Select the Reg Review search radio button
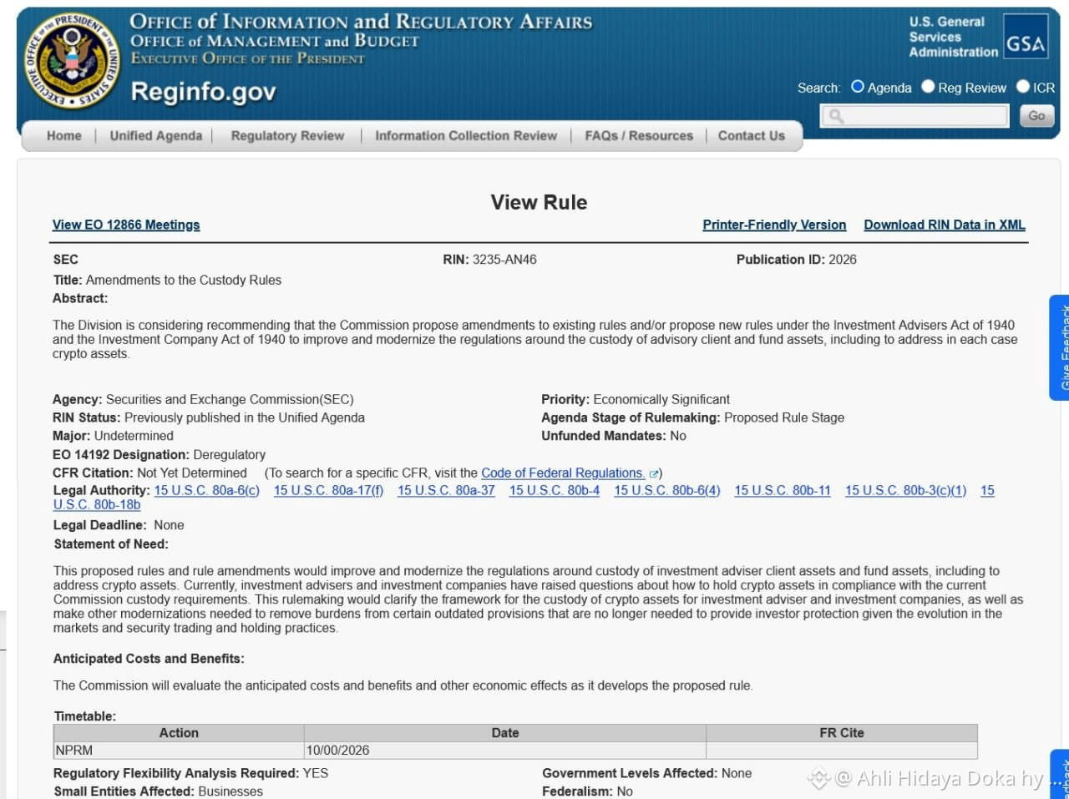Screen dimensions: 1069x799 tap(928, 87)
